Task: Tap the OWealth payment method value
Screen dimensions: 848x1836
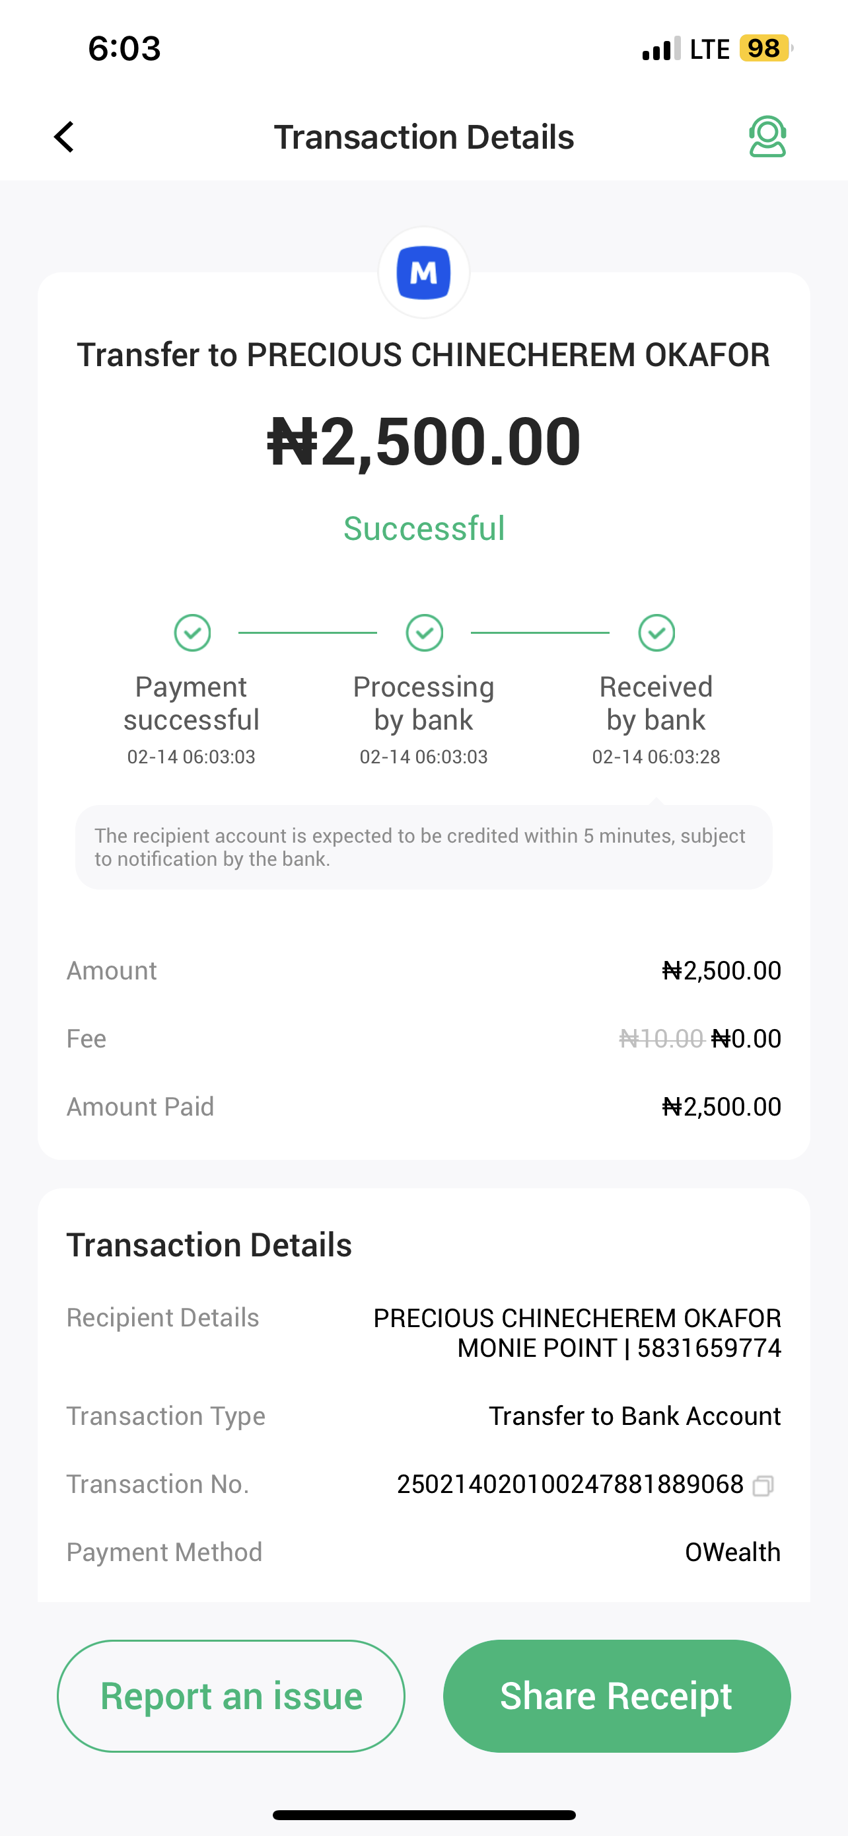Action: (x=732, y=1552)
